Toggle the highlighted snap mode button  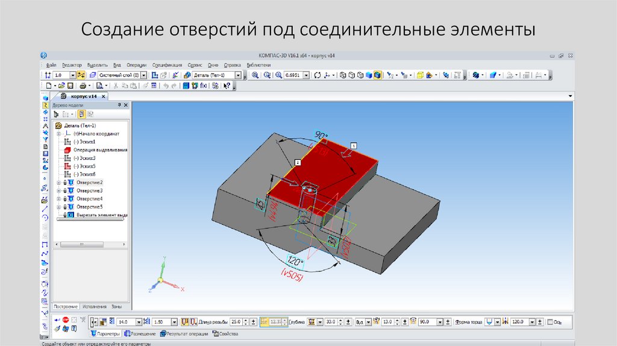coord(81,75)
